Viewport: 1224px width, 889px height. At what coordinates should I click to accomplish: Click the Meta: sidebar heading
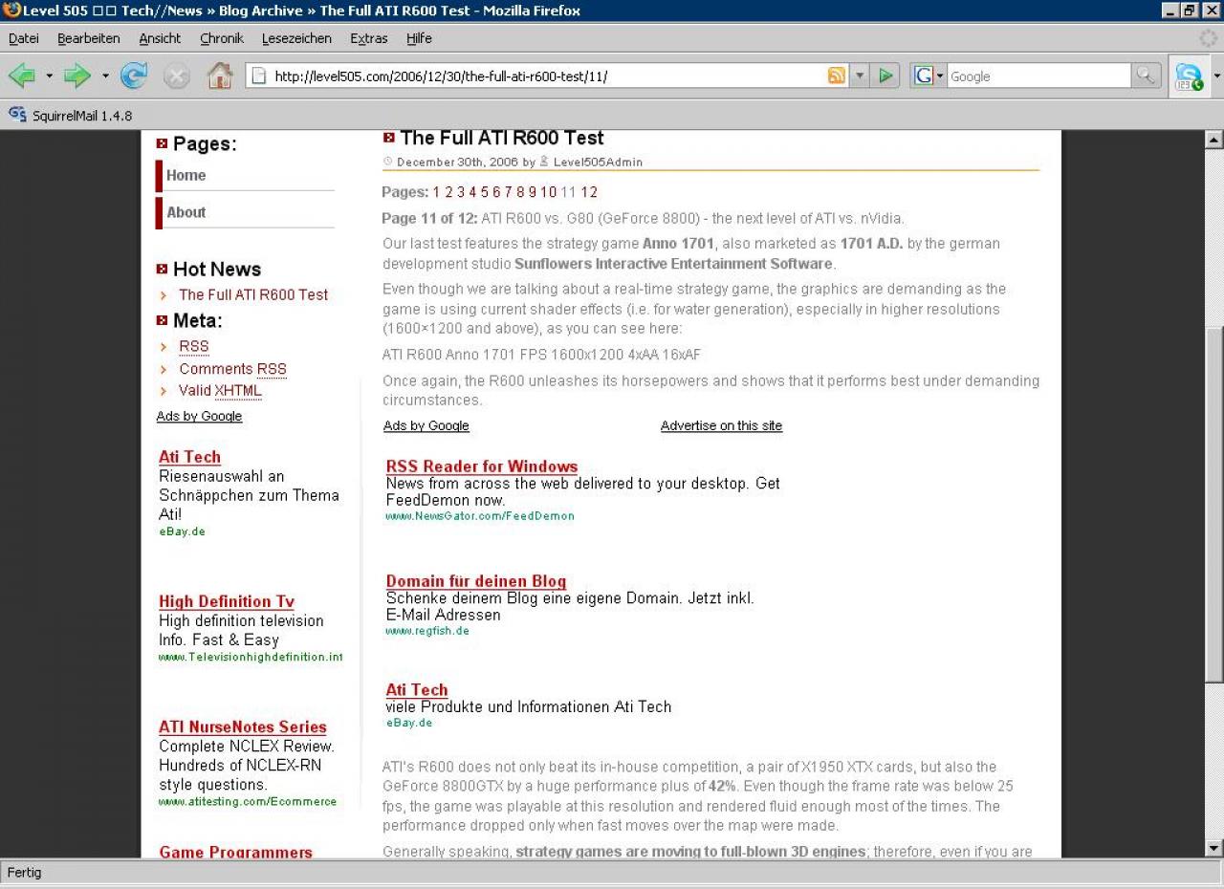(x=198, y=320)
